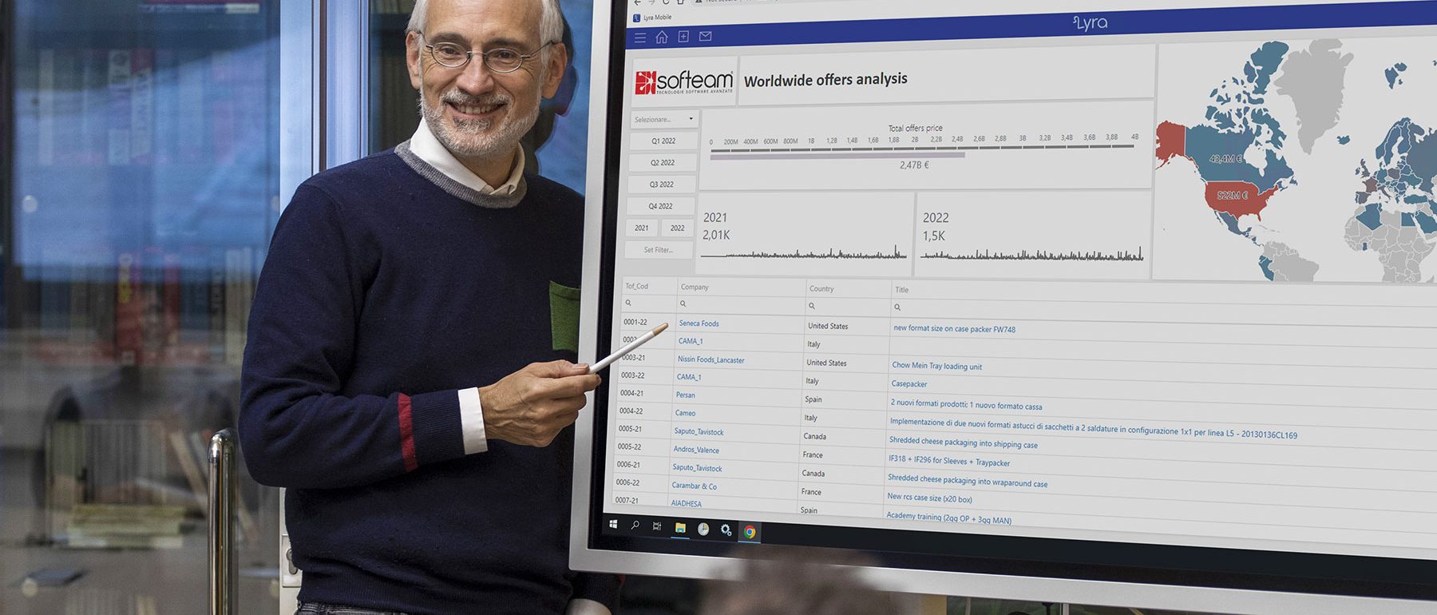The height and width of the screenshot is (615, 1437).
Task: Open the Seneca Foods company link
Action: tap(699, 323)
